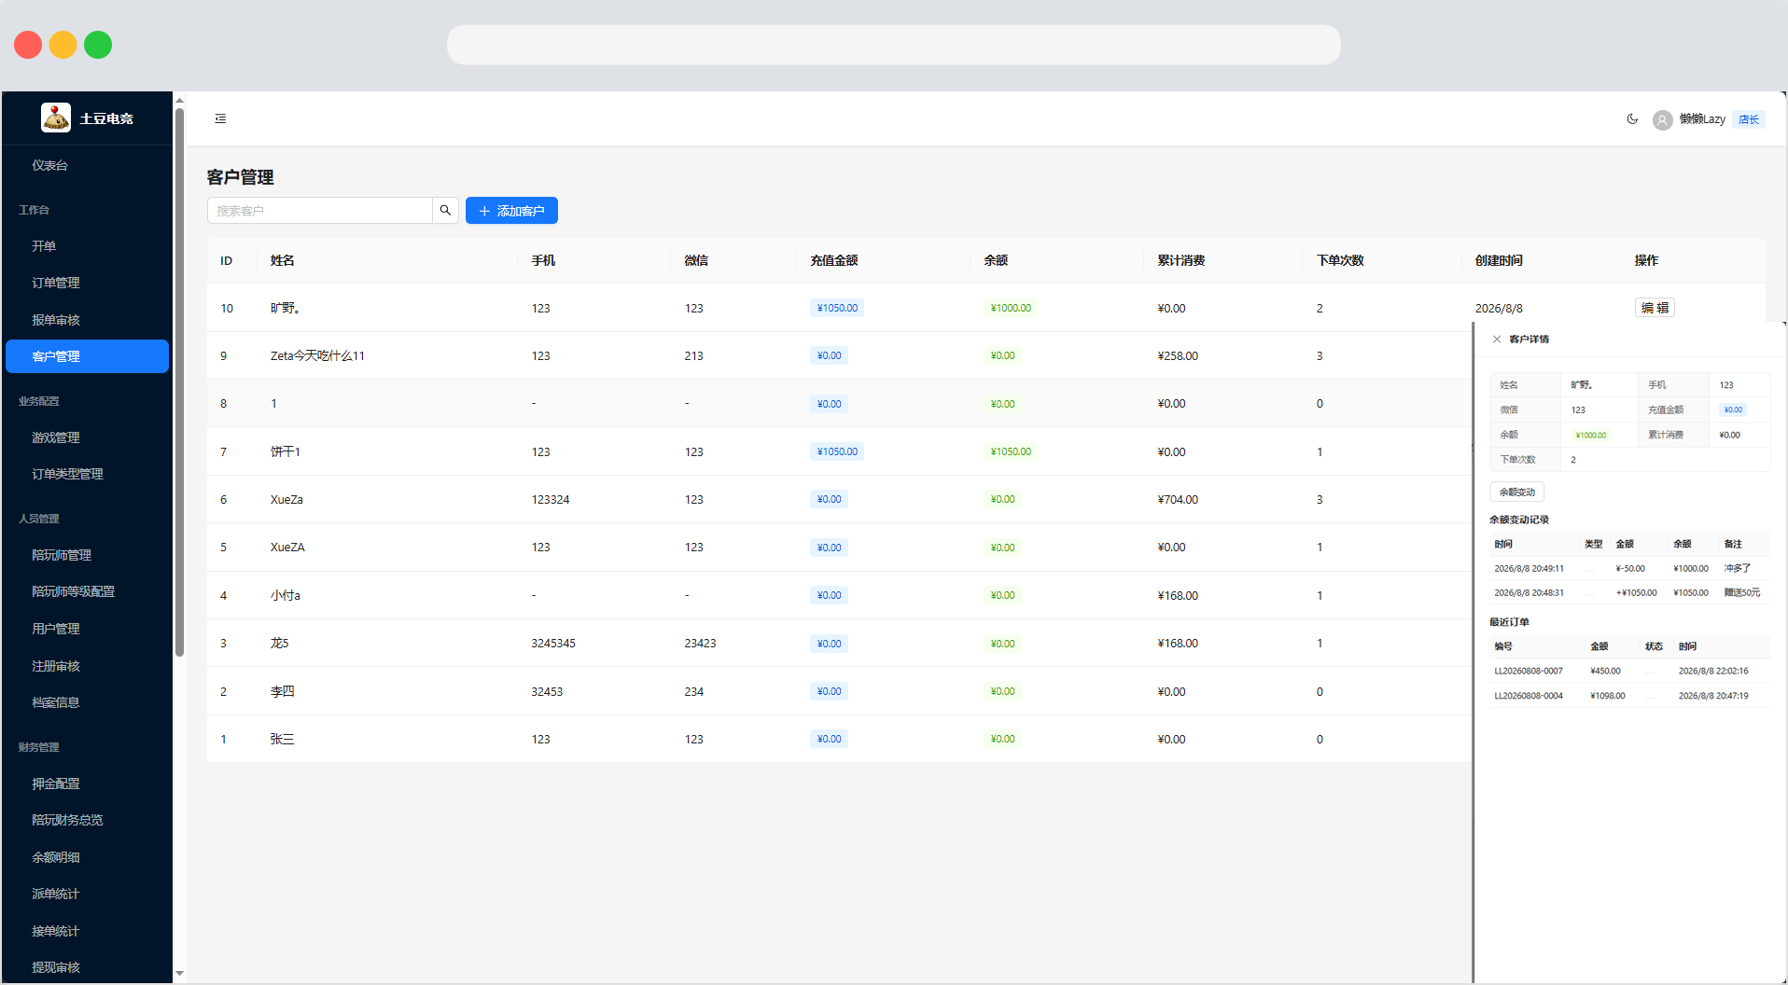This screenshot has width=1788, height=985.
Task: Click the browser address bar
Action: (x=893, y=45)
